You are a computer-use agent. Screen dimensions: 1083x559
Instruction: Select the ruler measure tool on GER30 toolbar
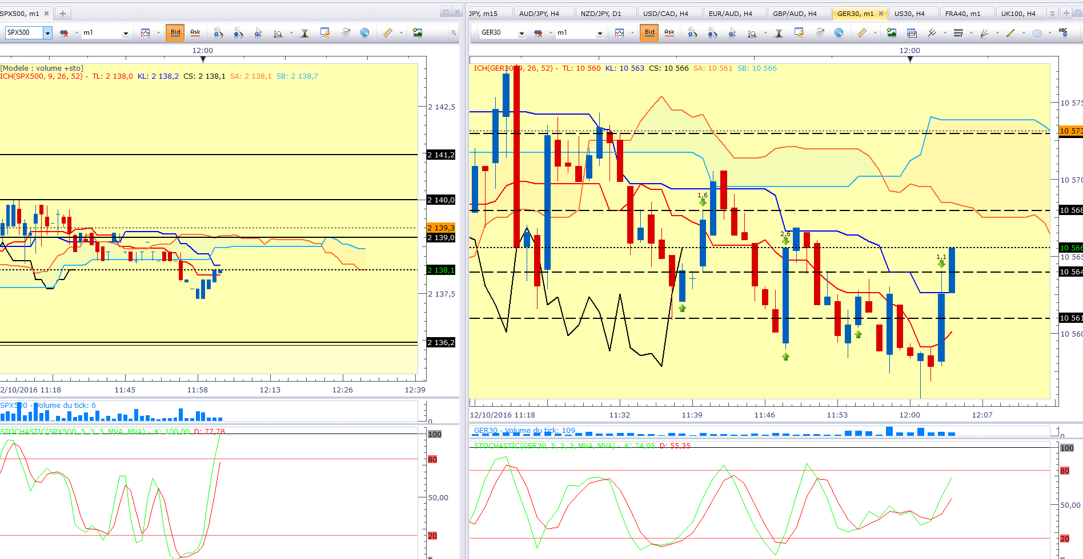click(x=861, y=33)
